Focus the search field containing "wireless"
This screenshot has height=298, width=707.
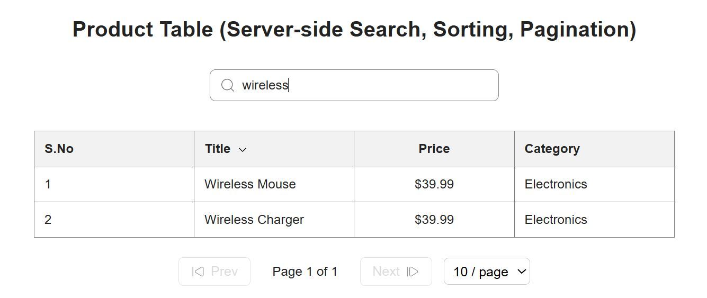click(365, 85)
